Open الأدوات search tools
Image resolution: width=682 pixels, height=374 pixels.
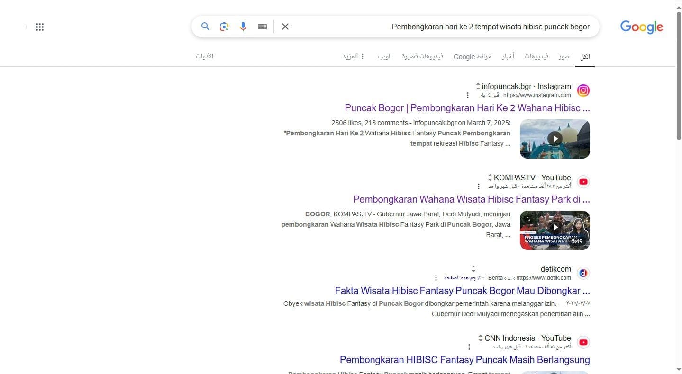tap(204, 56)
